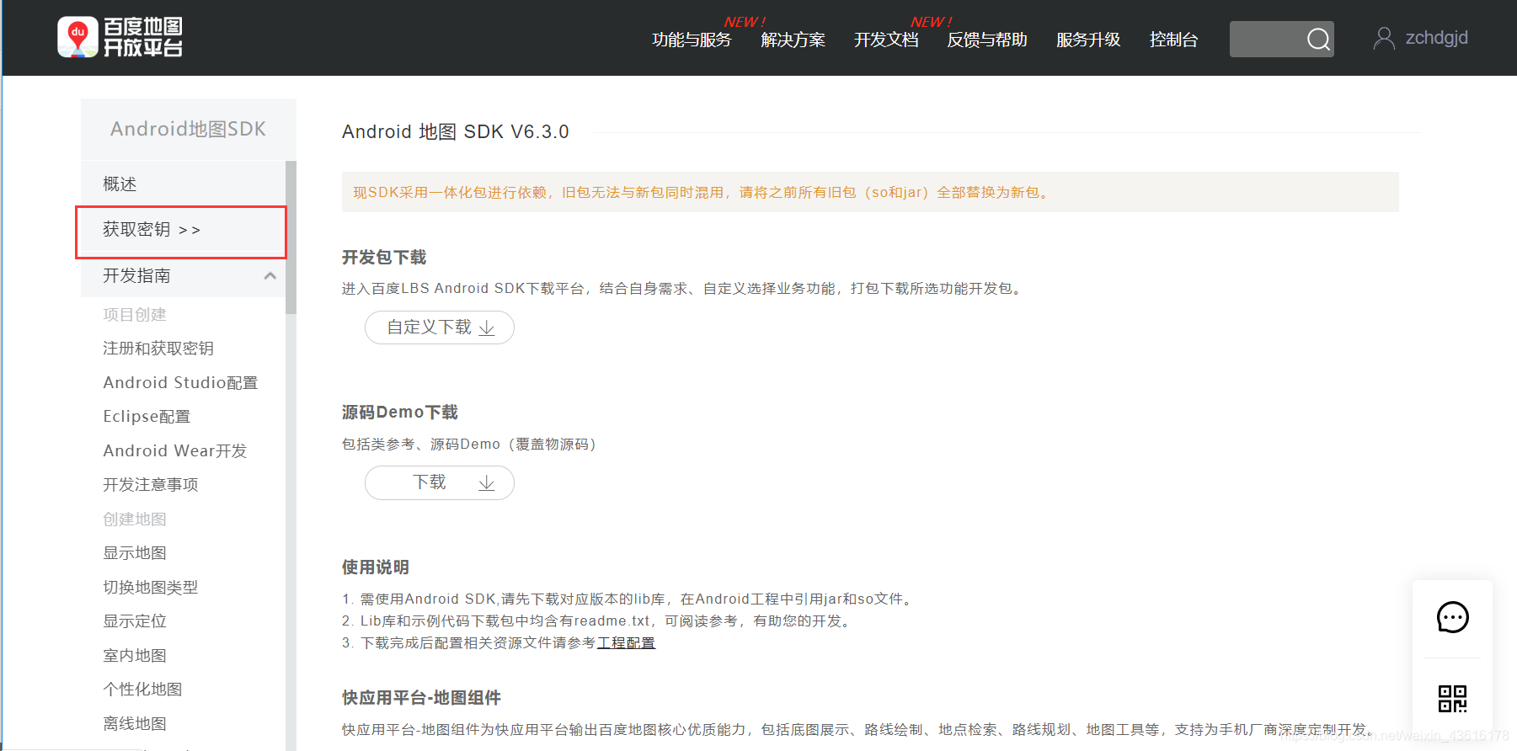Collapse the 开发指南 section chevron
Viewport: 1517px width, 751px height.
pyautogui.click(x=270, y=275)
